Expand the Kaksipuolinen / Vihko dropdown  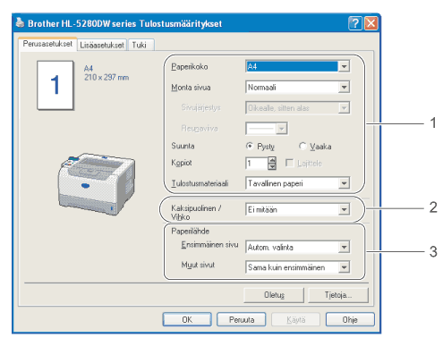point(344,209)
